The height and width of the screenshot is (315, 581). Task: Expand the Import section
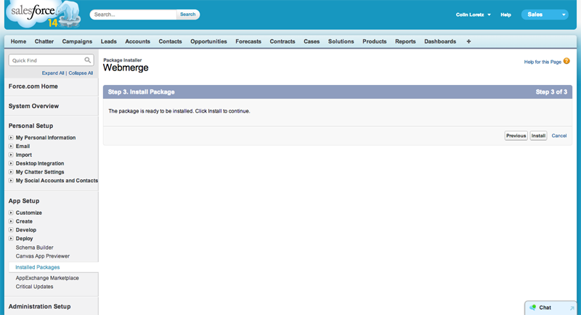11,155
